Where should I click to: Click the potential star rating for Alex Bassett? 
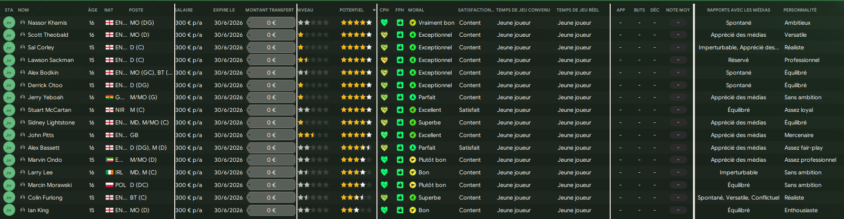pyautogui.click(x=356, y=148)
